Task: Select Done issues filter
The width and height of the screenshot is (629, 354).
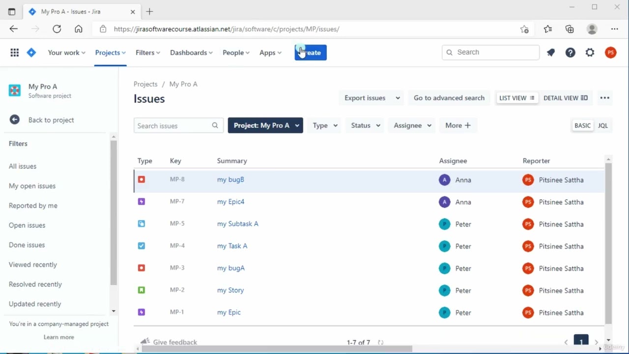Action: (x=27, y=245)
